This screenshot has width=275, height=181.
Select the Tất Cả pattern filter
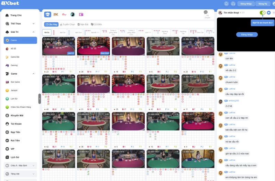click(47, 32)
